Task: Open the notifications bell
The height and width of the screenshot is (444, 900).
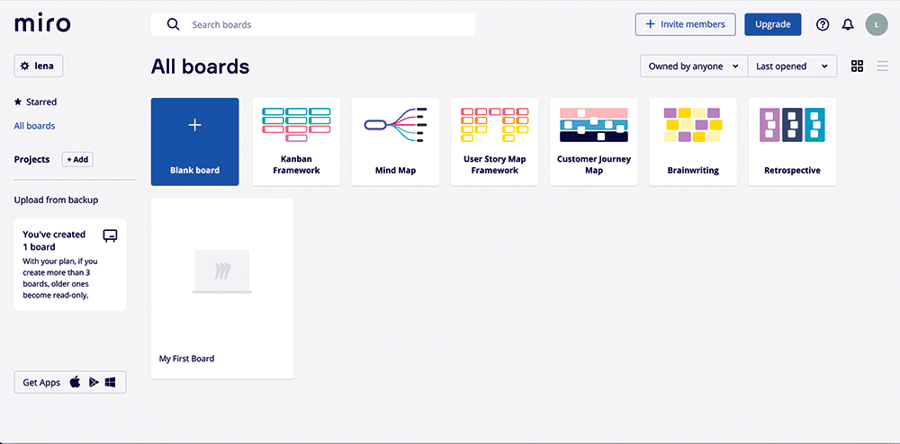Action: pos(848,25)
